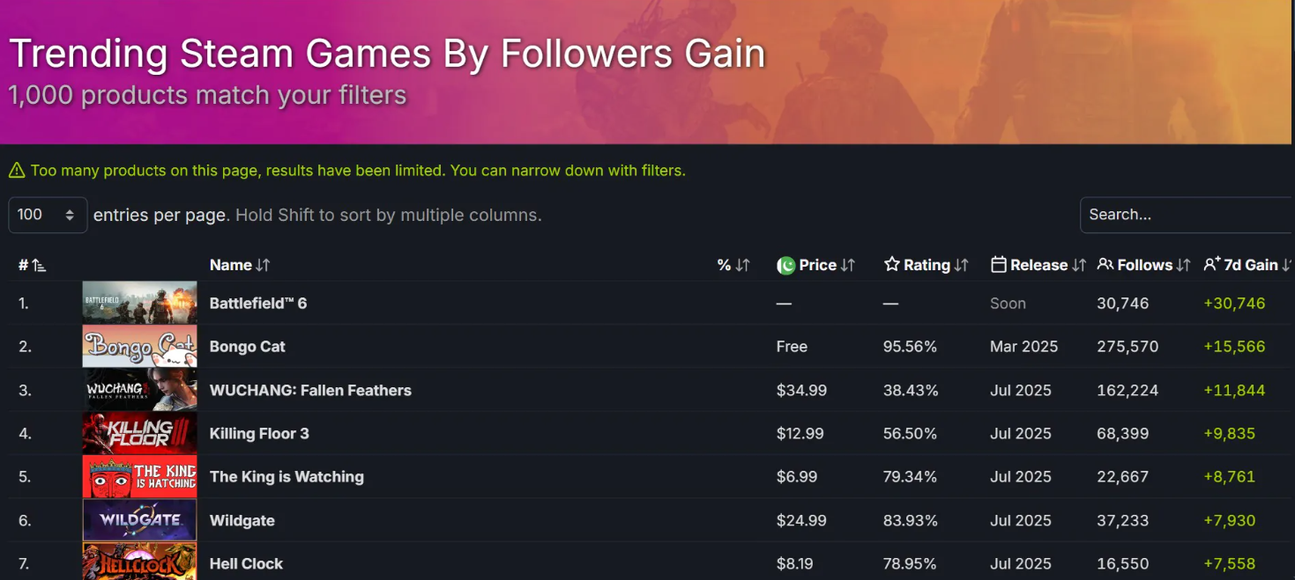The image size is (1295, 580).
Task: Sort table by percent column
Action: click(733, 265)
